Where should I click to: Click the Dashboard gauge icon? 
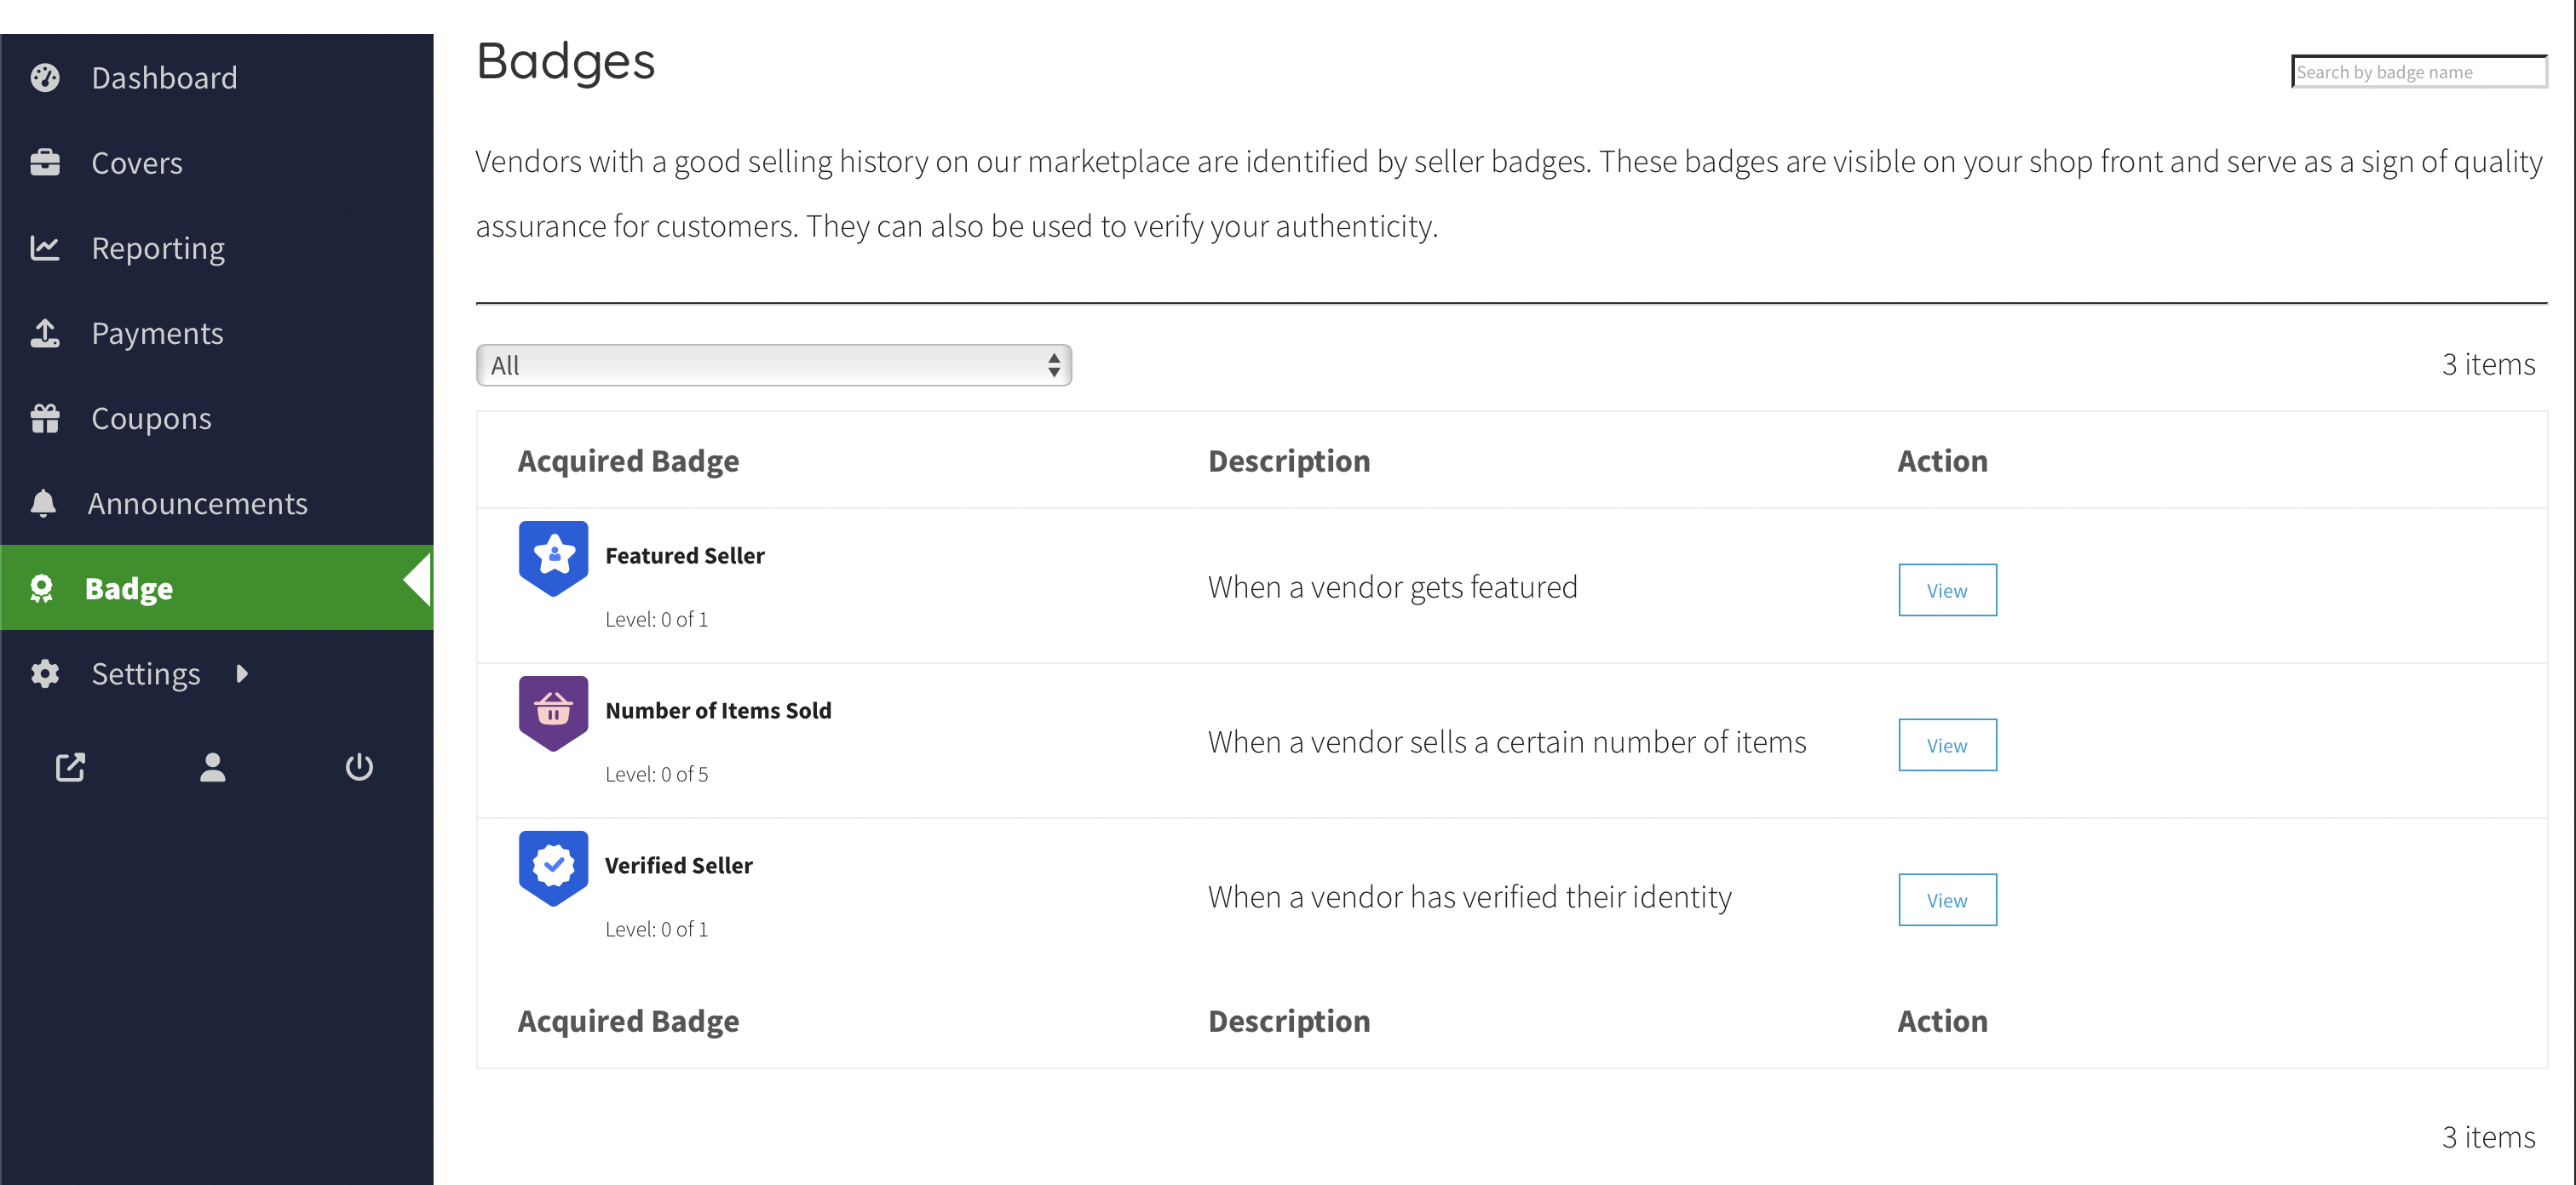(45, 78)
